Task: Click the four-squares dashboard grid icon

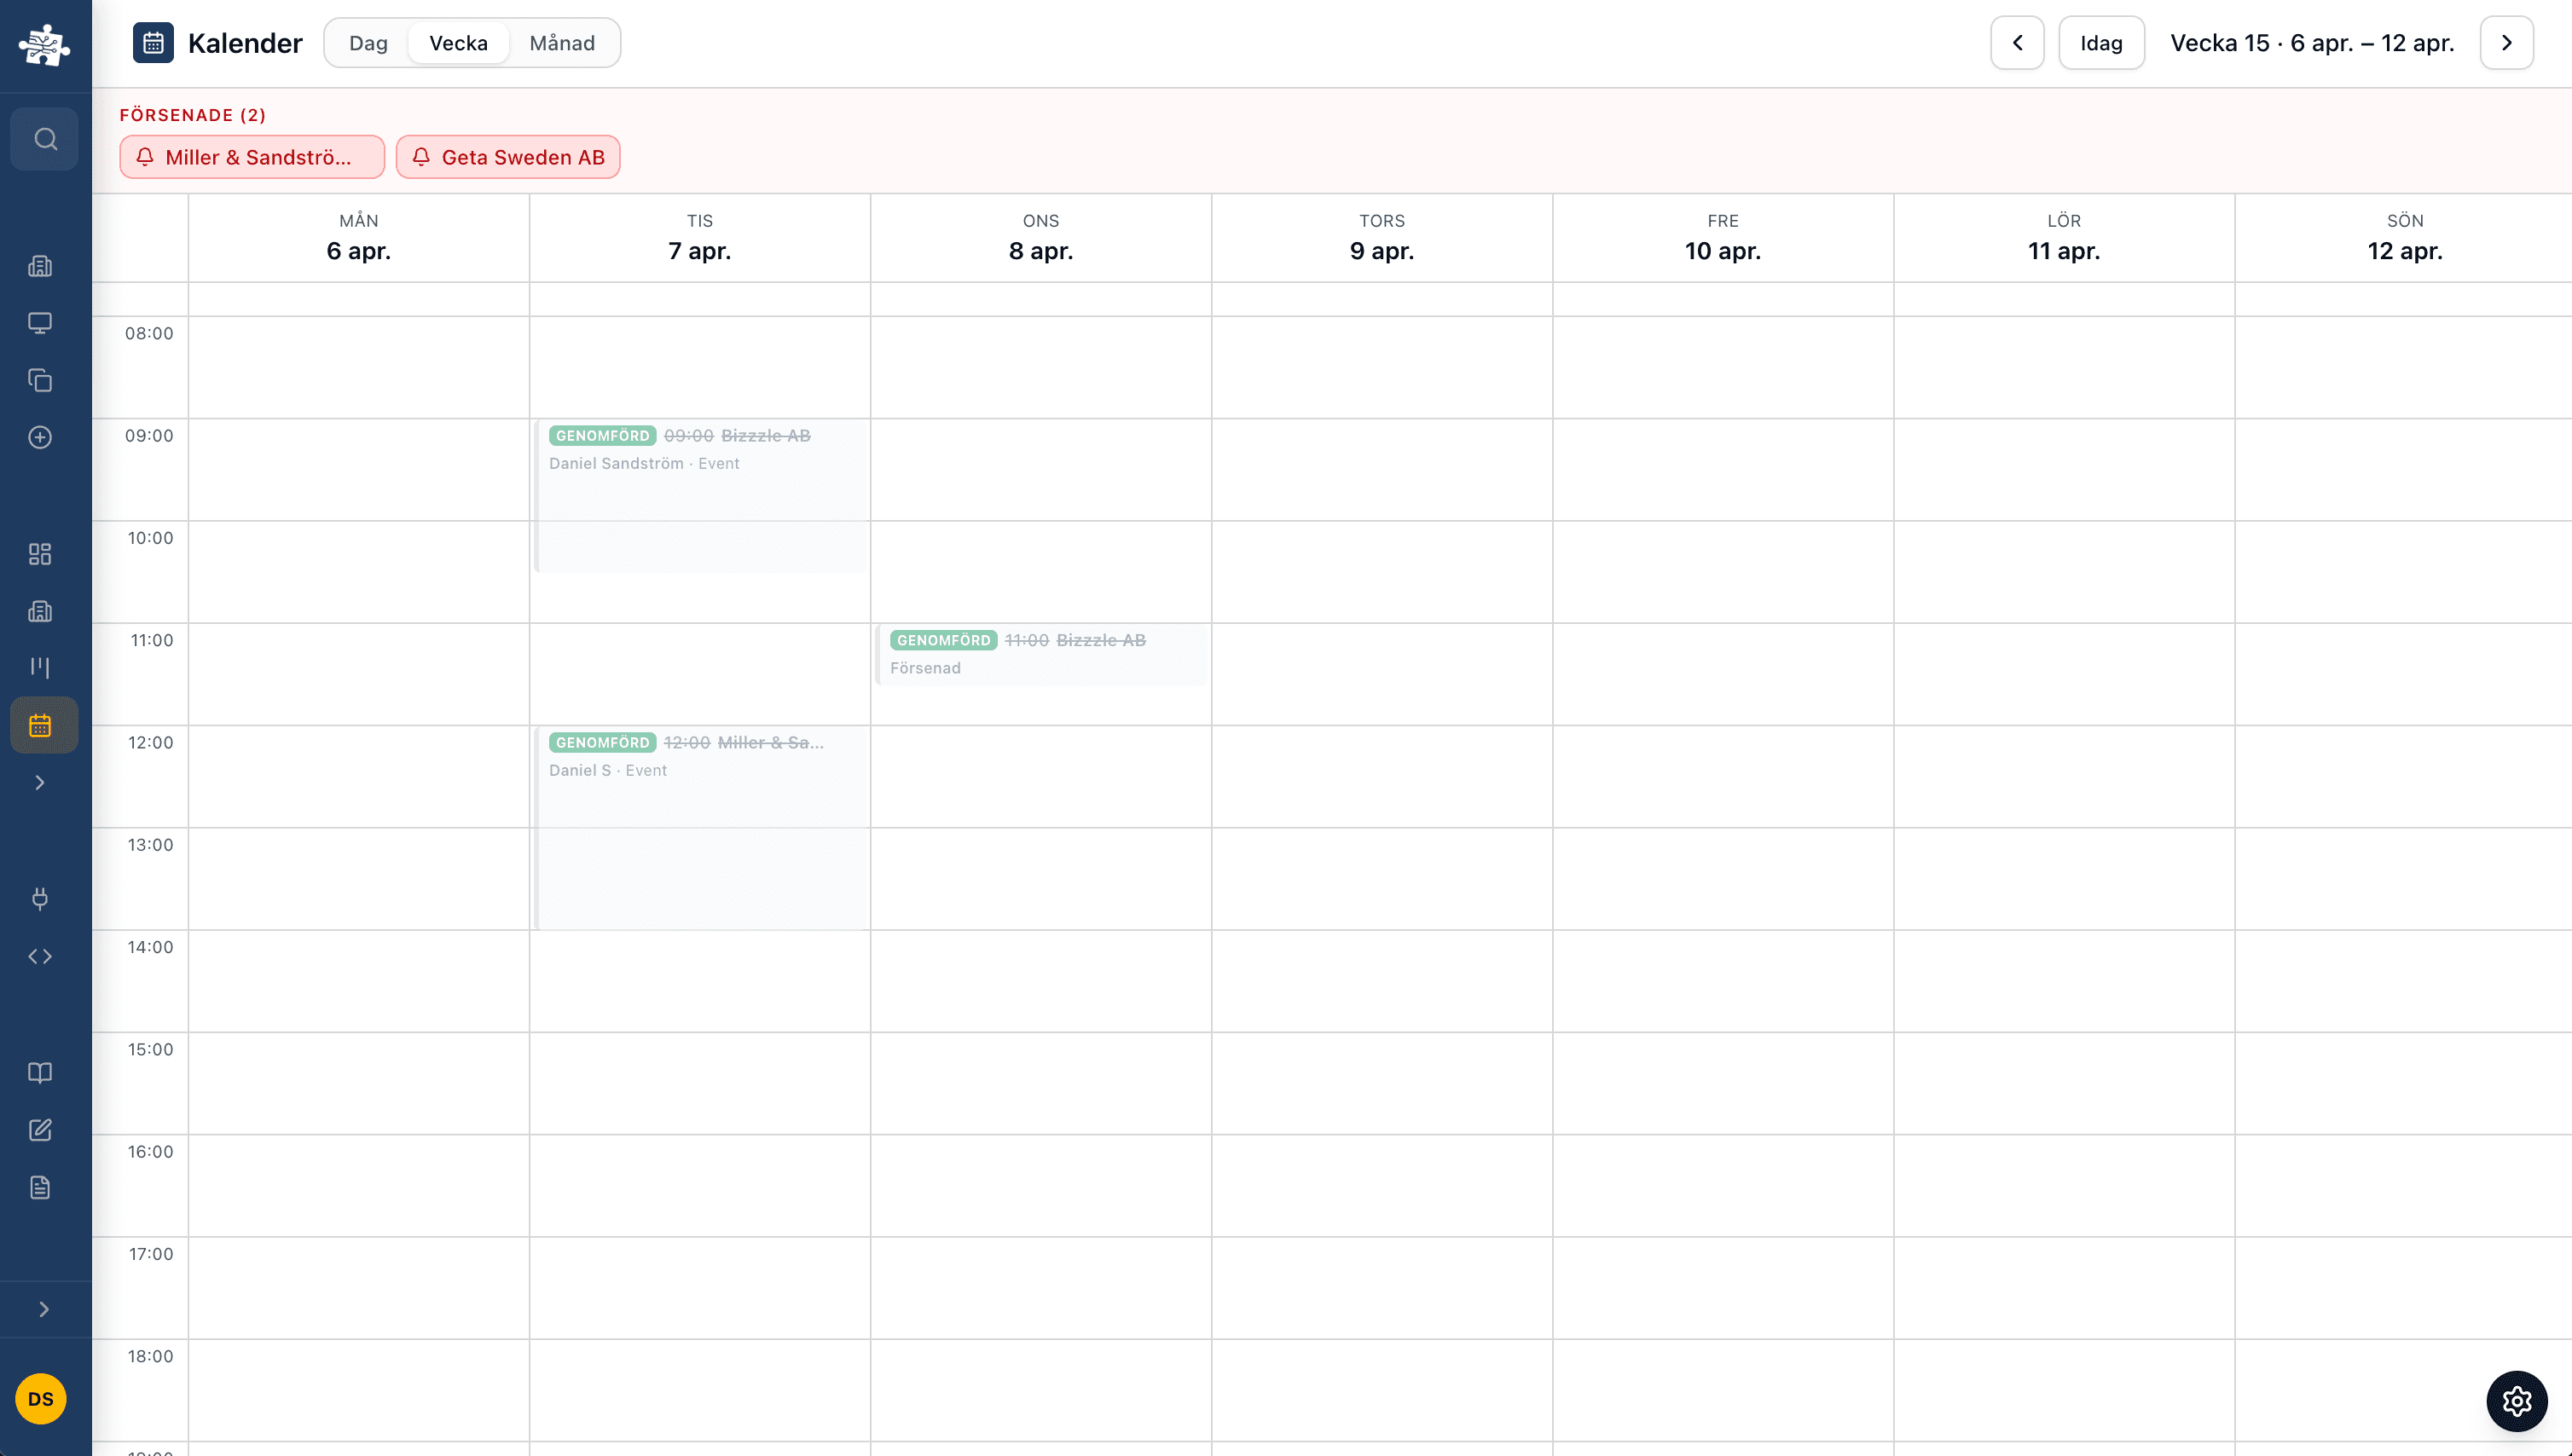Action: (40, 554)
